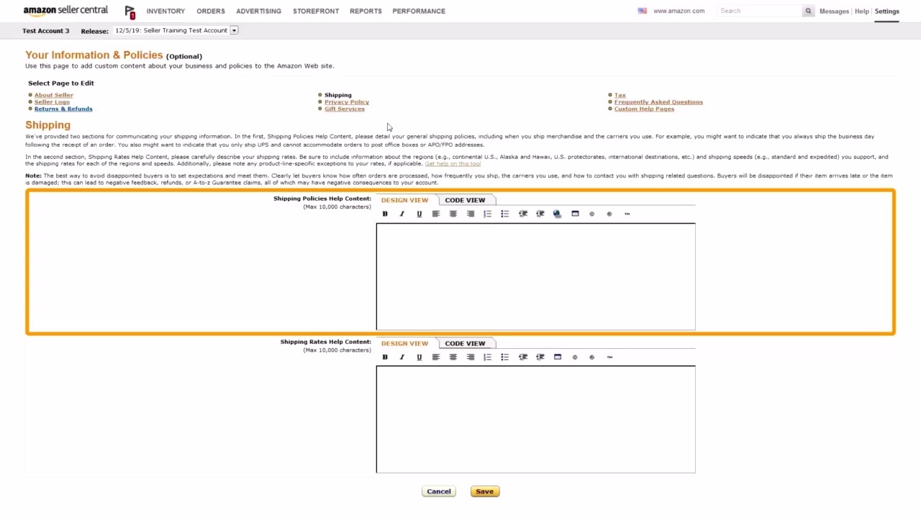
Task: Click the Amazon Seller Central logo
Action: (x=65, y=11)
